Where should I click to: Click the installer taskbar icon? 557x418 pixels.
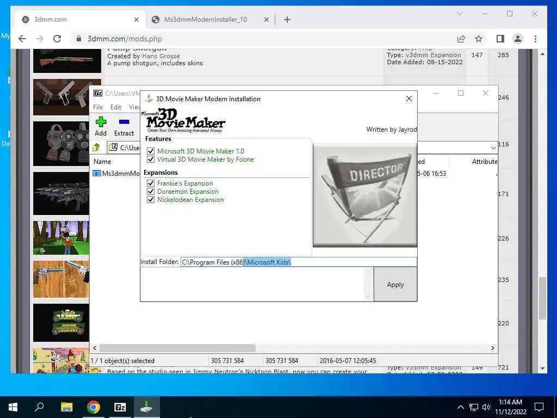tap(146, 407)
